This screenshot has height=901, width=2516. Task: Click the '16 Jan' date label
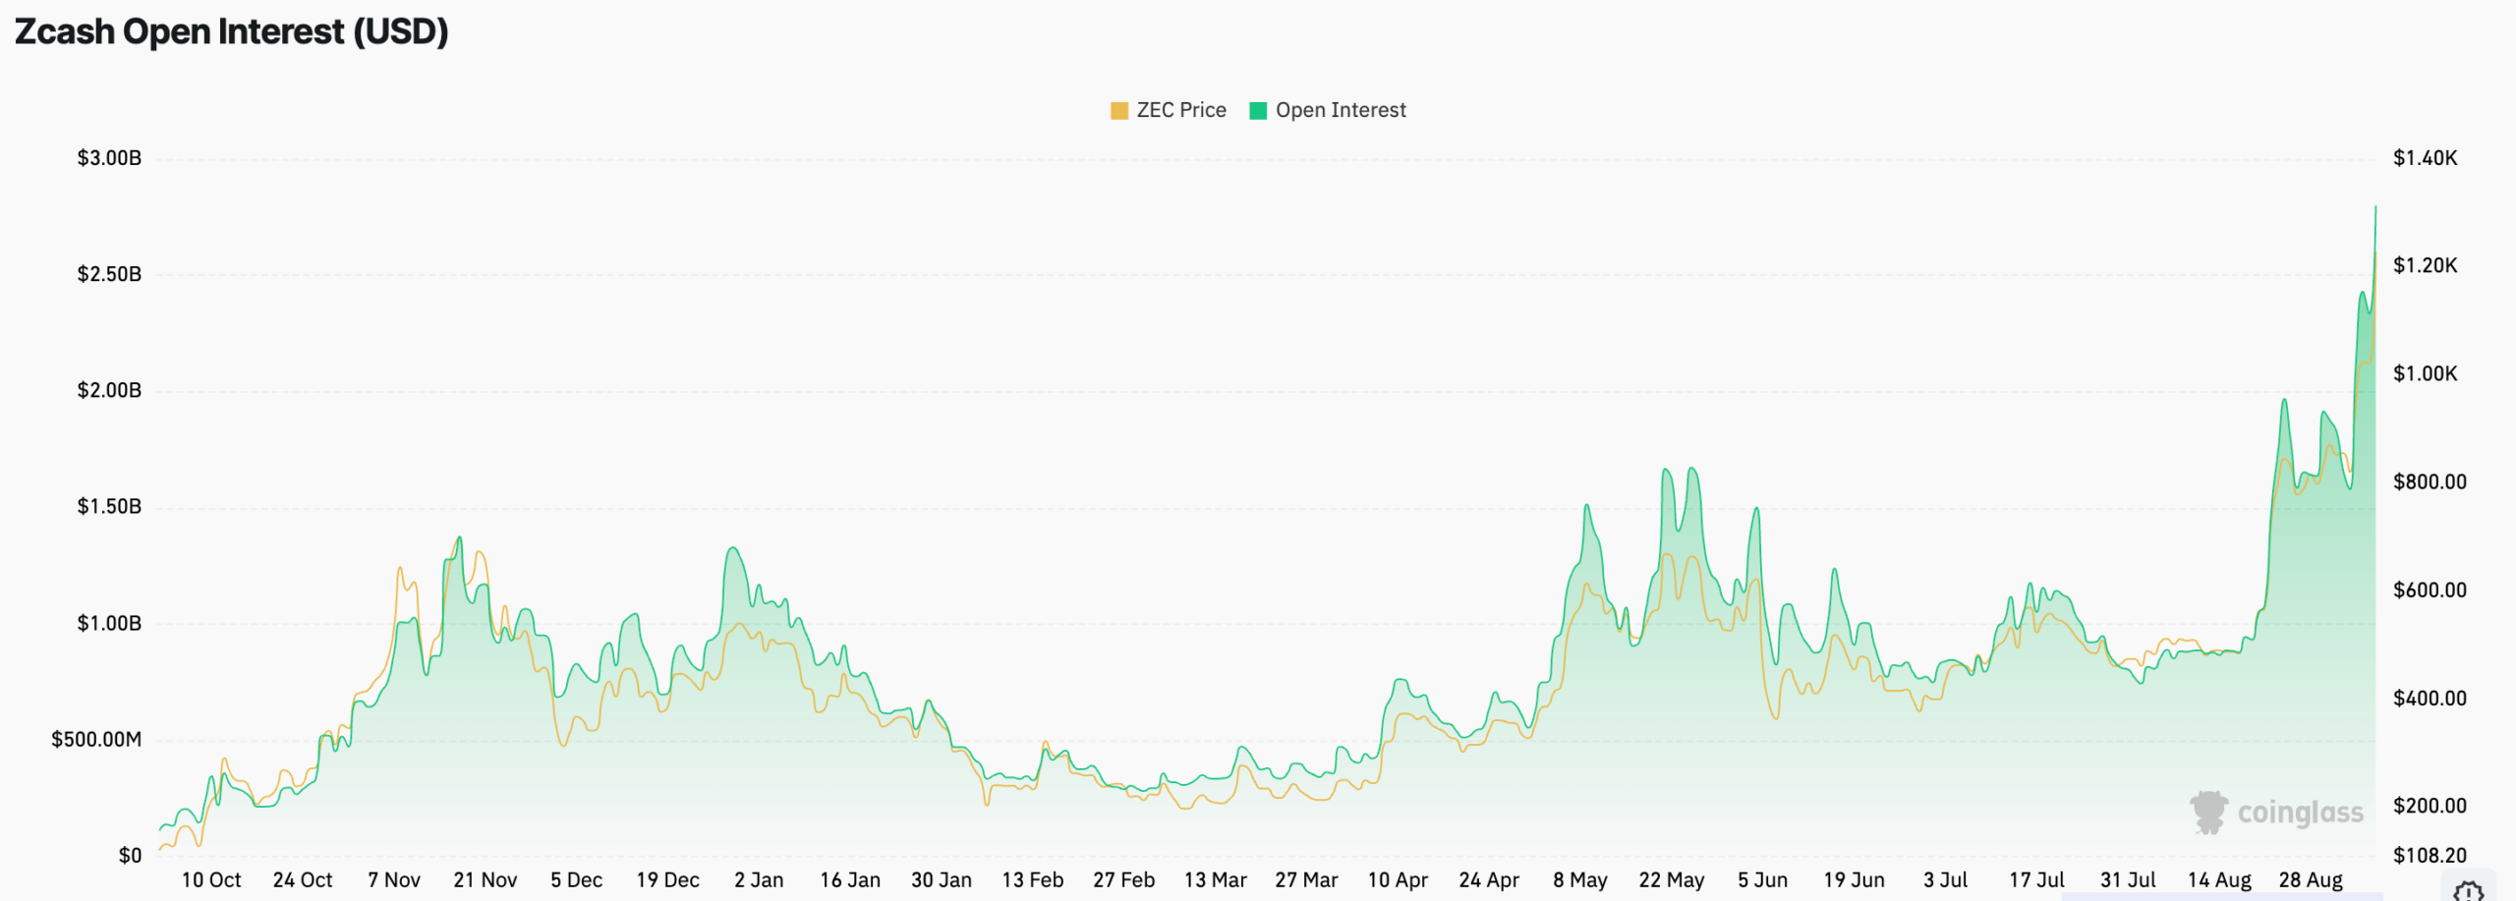tap(850, 880)
